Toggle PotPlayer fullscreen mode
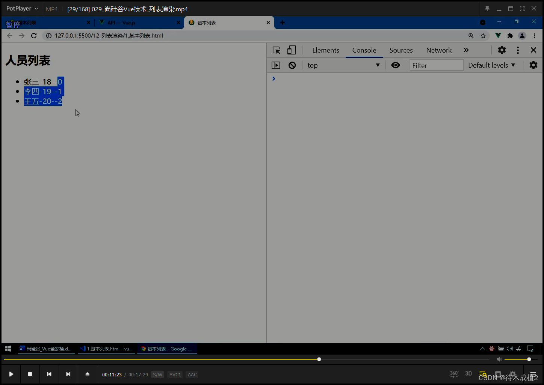Screen dimensions: 544x385 click(x=522, y=9)
